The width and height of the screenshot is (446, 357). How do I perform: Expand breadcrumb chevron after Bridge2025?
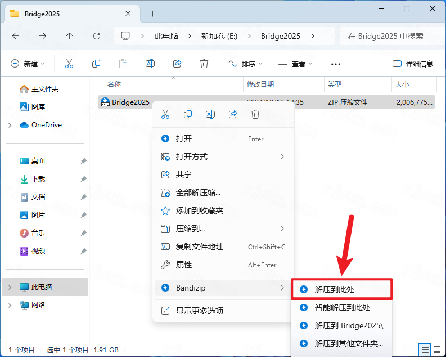313,36
